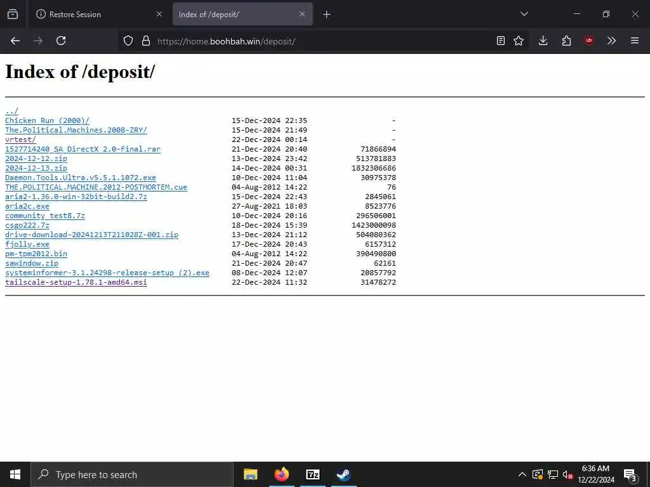This screenshot has width=650, height=487.
Task: Open the vrtest/ folder
Action: pos(20,140)
